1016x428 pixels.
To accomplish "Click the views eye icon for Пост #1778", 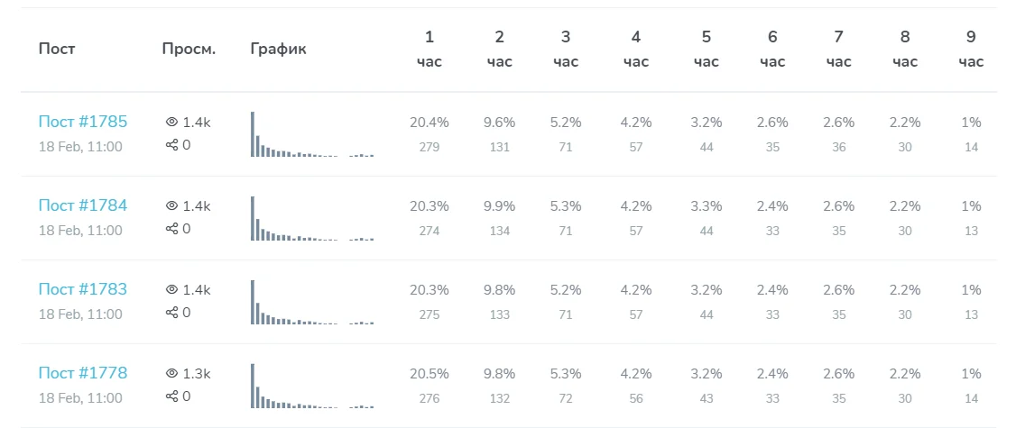I will point(171,373).
